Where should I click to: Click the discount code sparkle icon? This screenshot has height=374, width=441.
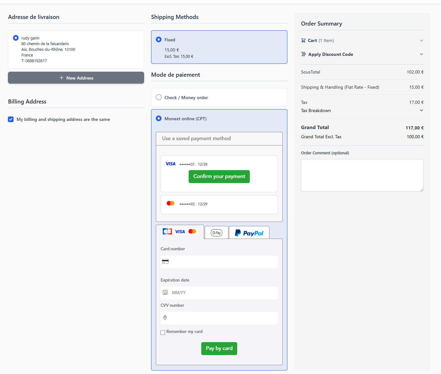pos(303,54)
